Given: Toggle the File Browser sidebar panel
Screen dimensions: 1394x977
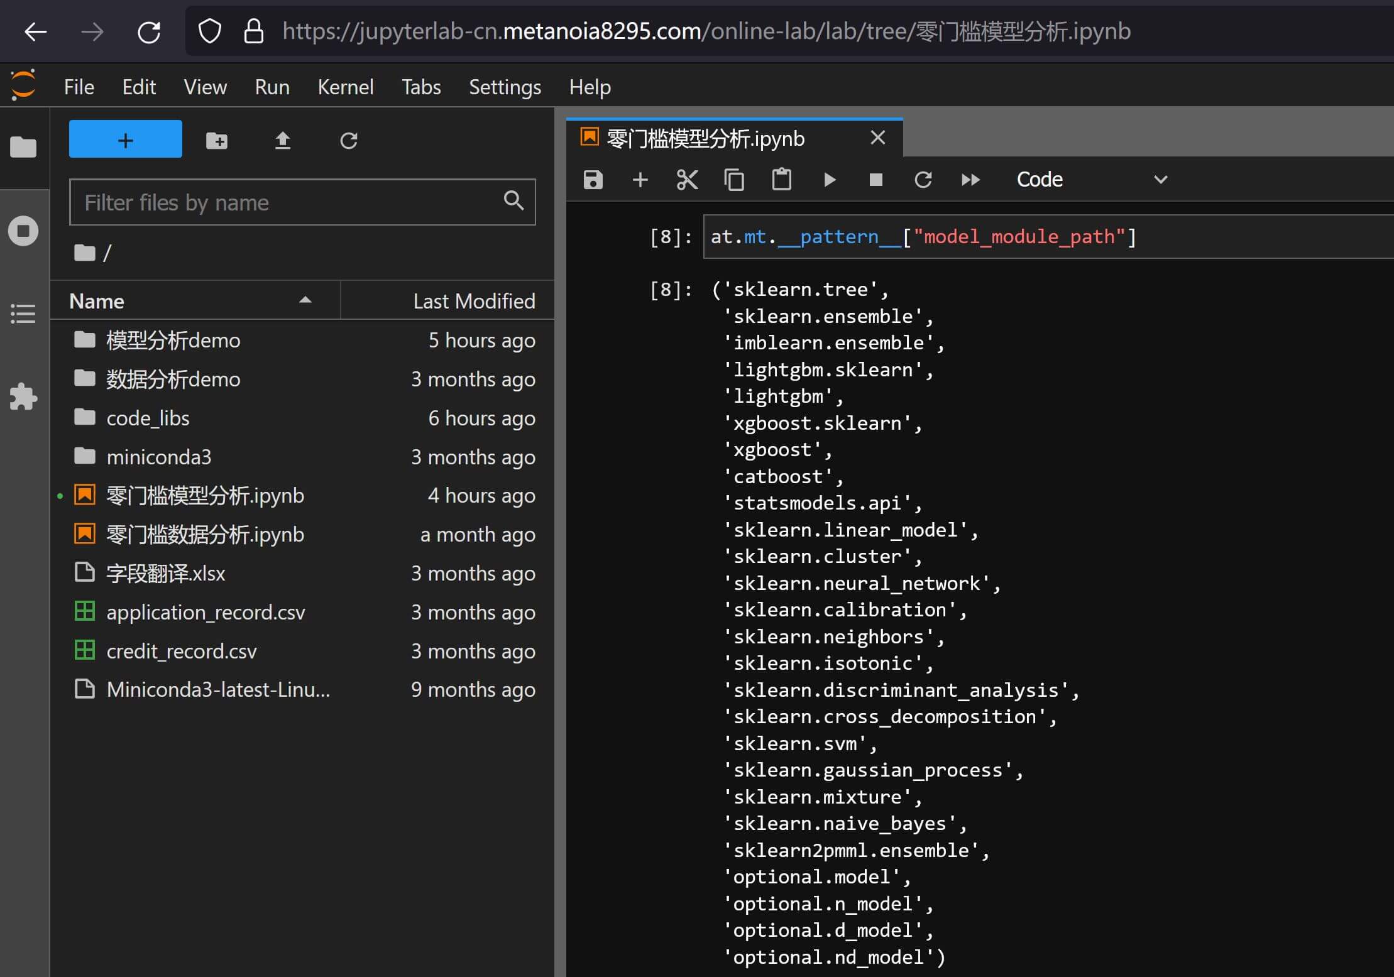Looking at the screenshot, I should [23, 148].
